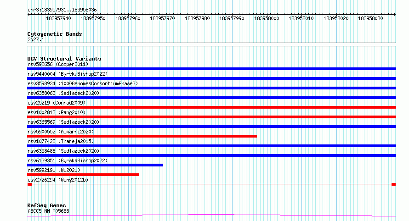Image resolution: width=409 pixels, height=221 pixels.
Task: Click the nsv6365569 blue variant bar
Action: [211, 127]
